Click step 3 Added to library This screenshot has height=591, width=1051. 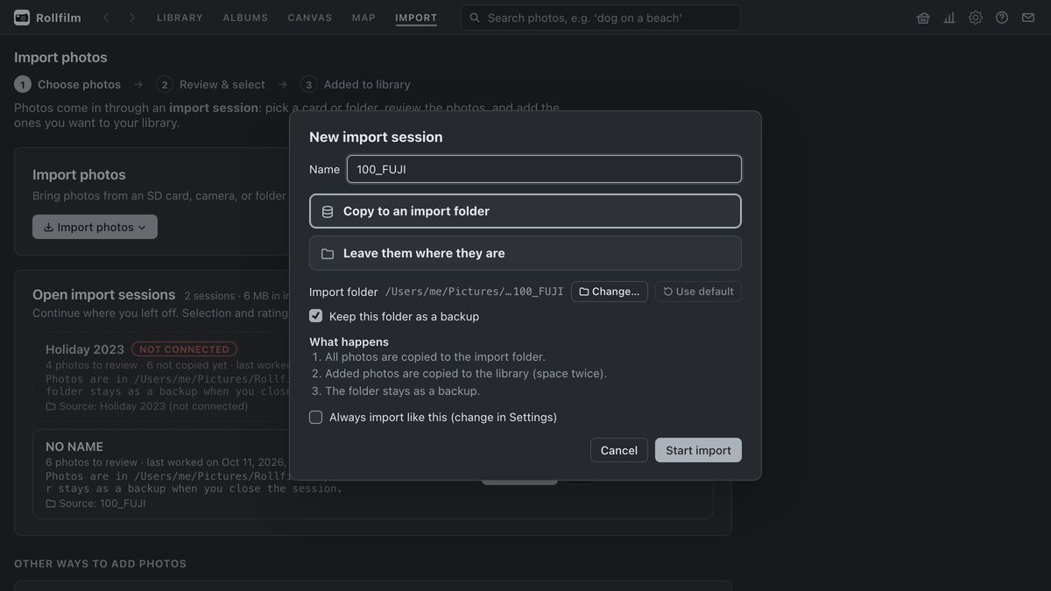point(355,85)
